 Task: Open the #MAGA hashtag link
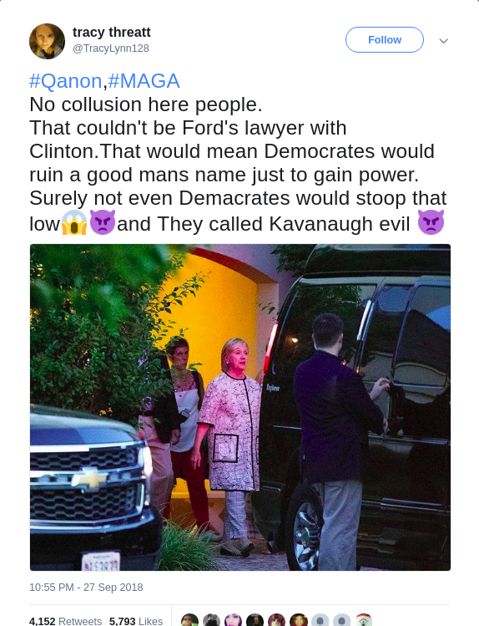coord(144,81)
